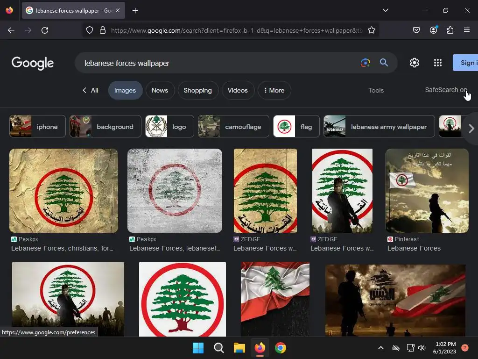The height and width of the screenshot is (359, 478).
Task: Click the SafeSearch on link
Action: 446,90
